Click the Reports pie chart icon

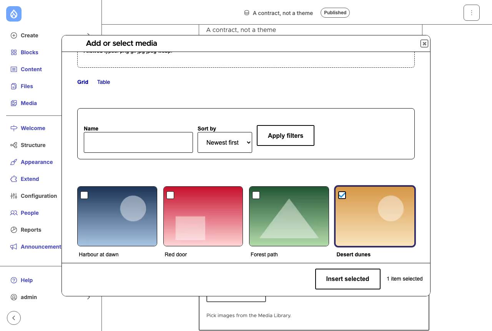point(14,230)
